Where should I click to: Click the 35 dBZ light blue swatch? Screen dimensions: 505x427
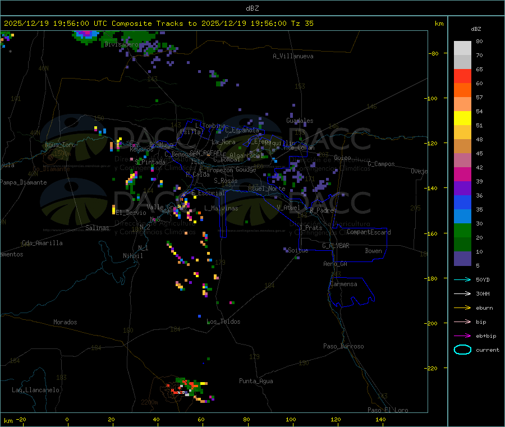[462, 217]
